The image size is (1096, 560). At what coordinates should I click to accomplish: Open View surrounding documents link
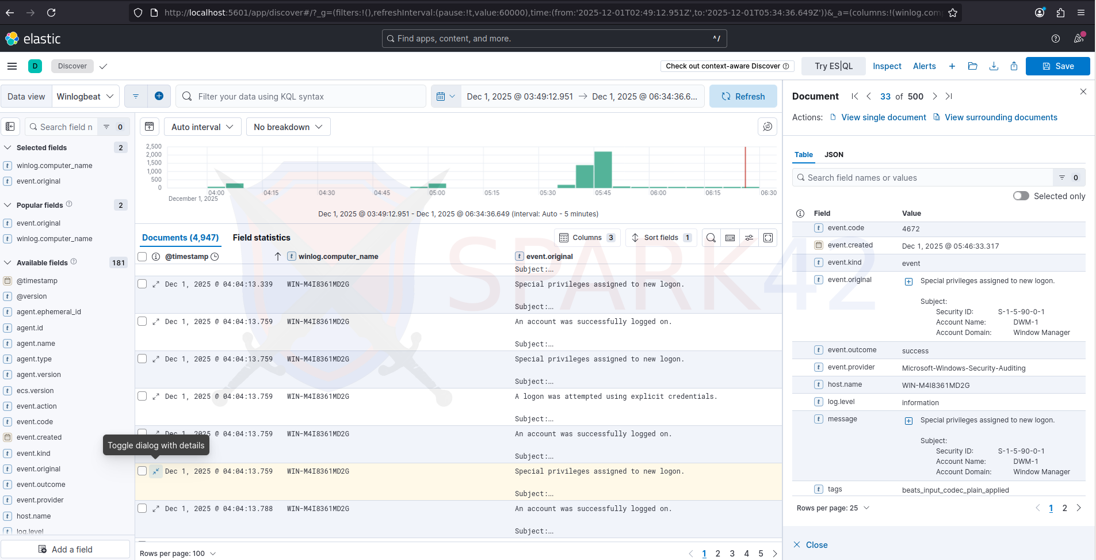click(1000, 117)
